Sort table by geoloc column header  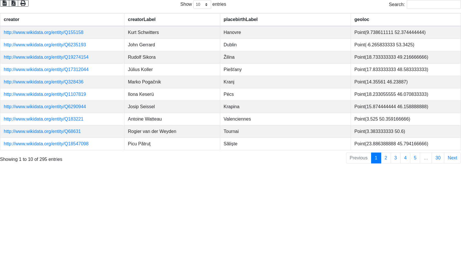click(362, 20)
